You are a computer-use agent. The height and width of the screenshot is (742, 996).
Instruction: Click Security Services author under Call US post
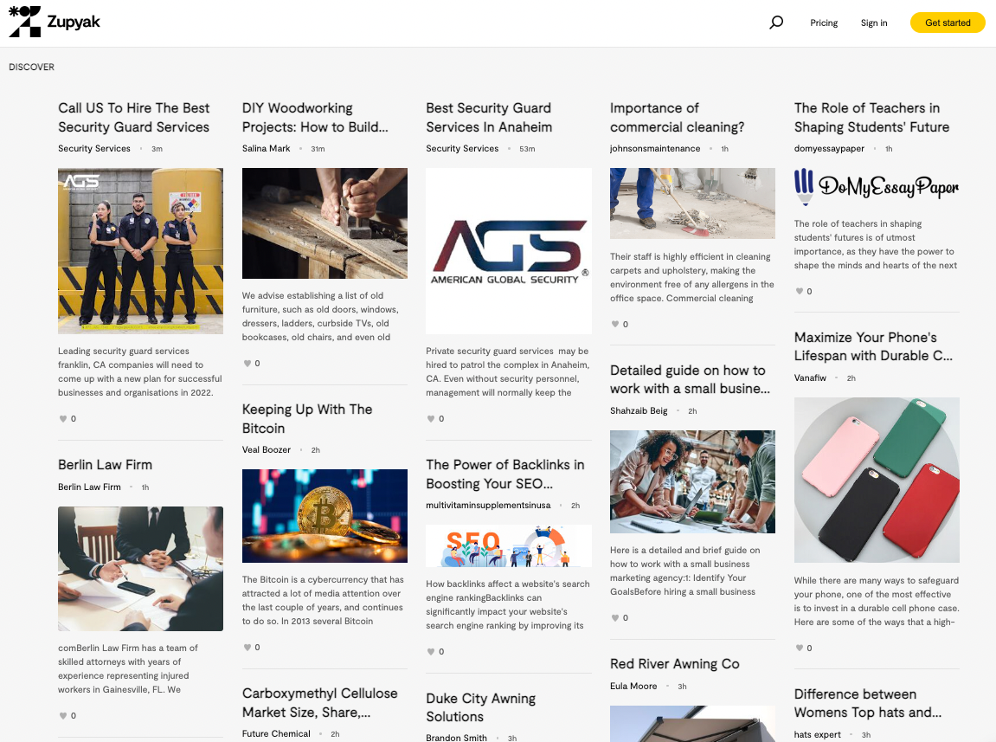coord(94,148)
